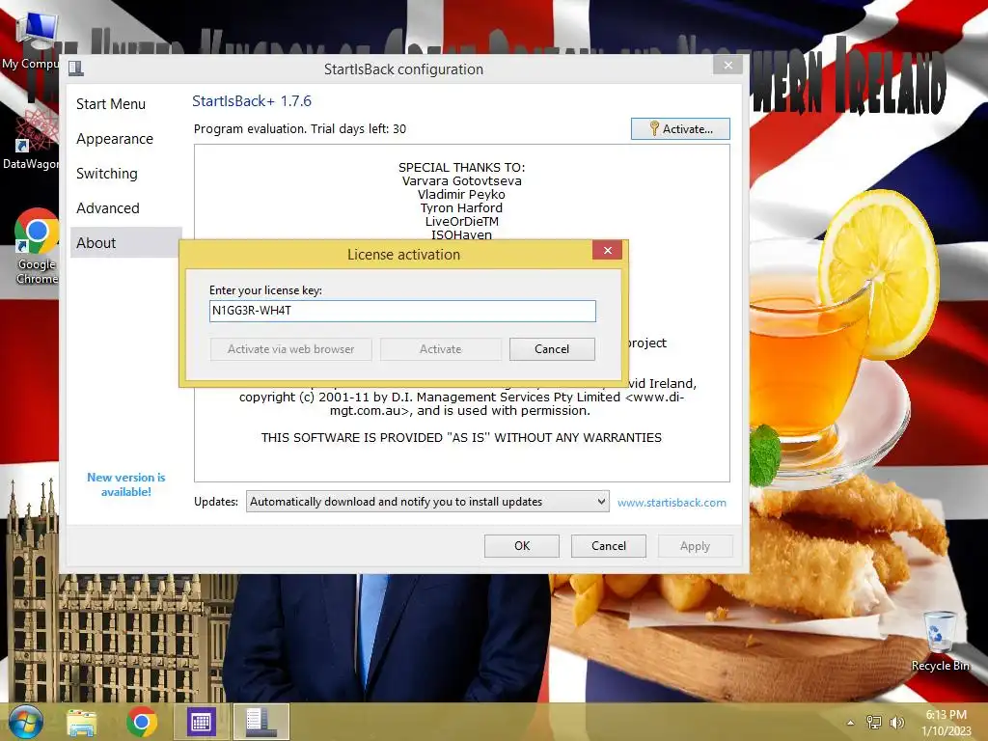Close the License activation dialog
The image size is (988, 741).
[x=608, y=250]
